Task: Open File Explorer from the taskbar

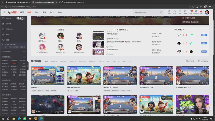Action: (x=14, y=119)
